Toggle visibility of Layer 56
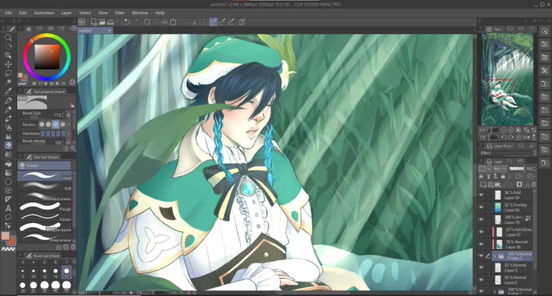Viewport: 552px width, 296px height. [x=481, y=244]
